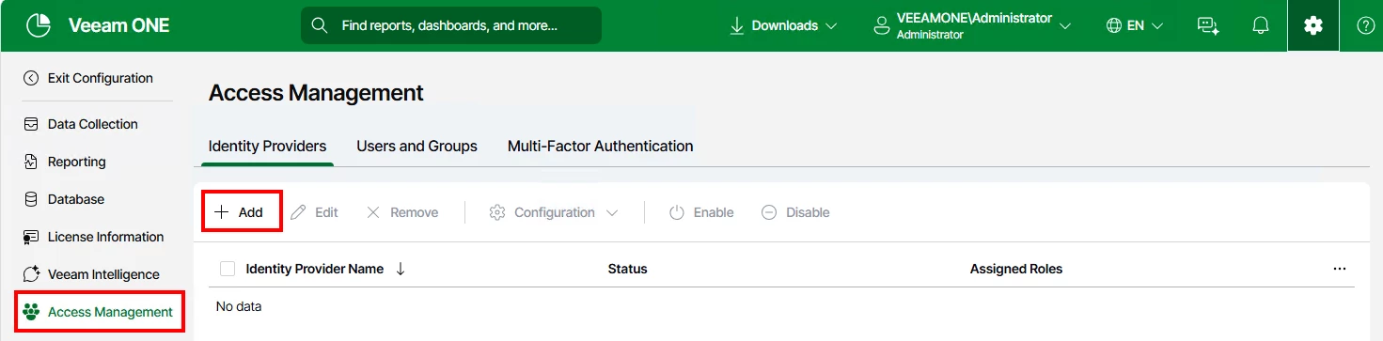Viewport: 1383px width, 341px height.
Task: Click the search magnifier icon
Action: coord(320,25)
